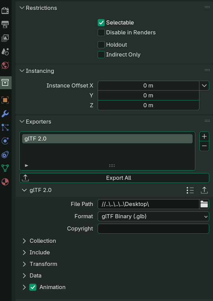Click the Instance Offset X field
Screen dimensions: 213x301
(148, 85)
